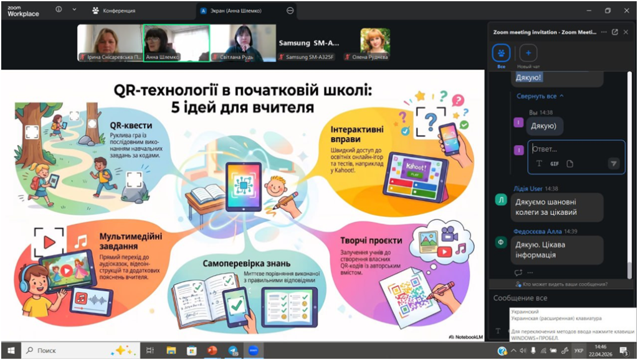Send the reply message
Image resolution: width=638 pixels, height=360 pixels.
coord(613,164)
